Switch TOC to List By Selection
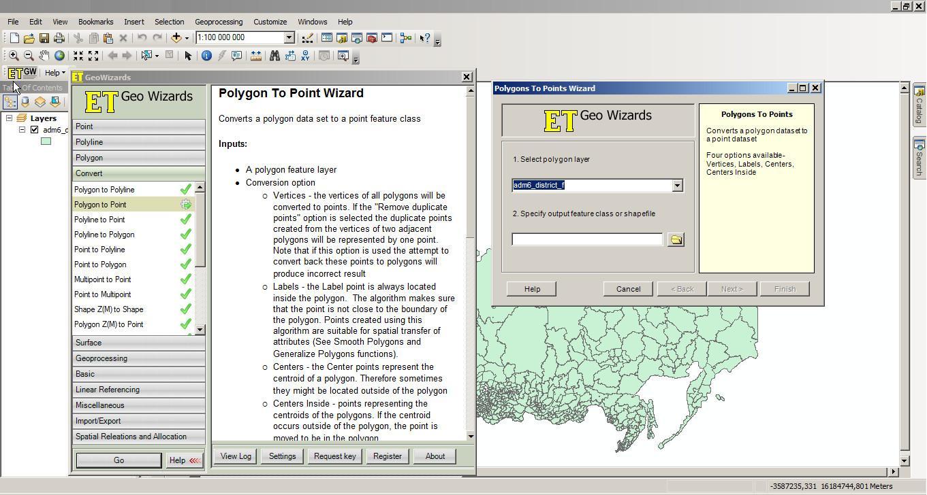The image size is (927, 495). [x=55, y=102]
